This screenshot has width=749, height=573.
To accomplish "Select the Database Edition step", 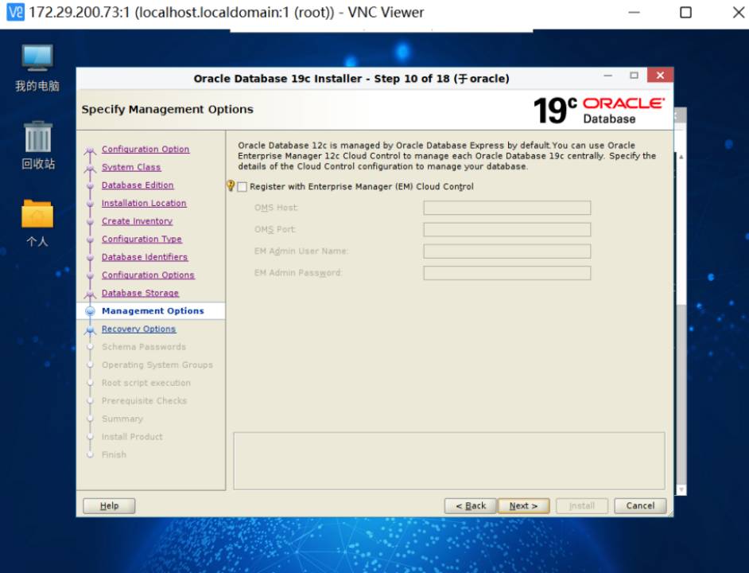I will [138, 185].
